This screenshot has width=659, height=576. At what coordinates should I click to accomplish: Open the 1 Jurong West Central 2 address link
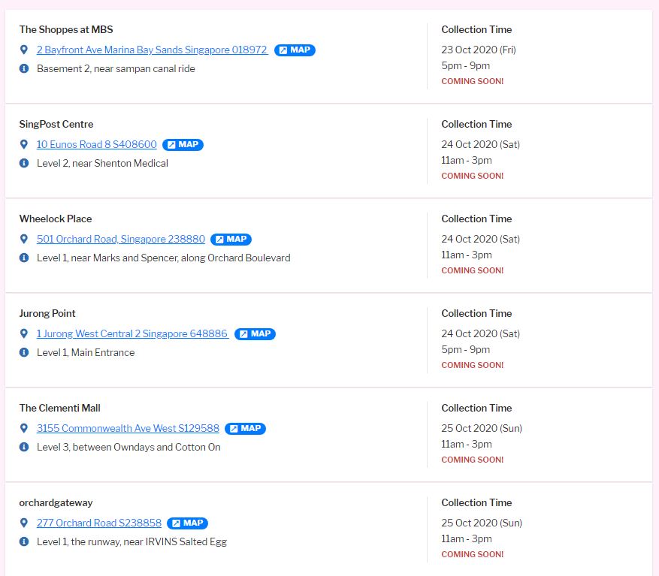[x=132, y=334]
